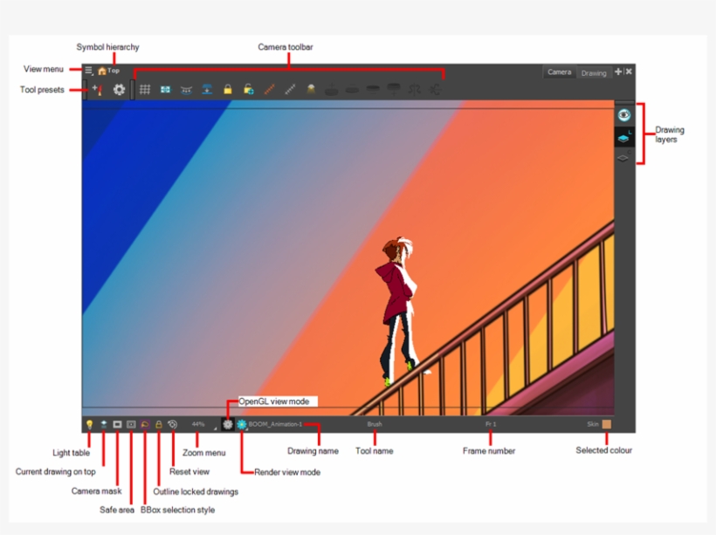Switch to OpenGL view mode
The image size is (716, 535).
pyautogui.click(x=228, y=424)
